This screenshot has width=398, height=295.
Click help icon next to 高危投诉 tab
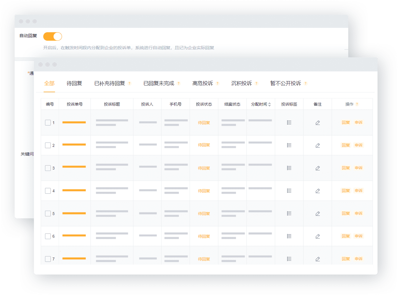[x=217, y=83]
